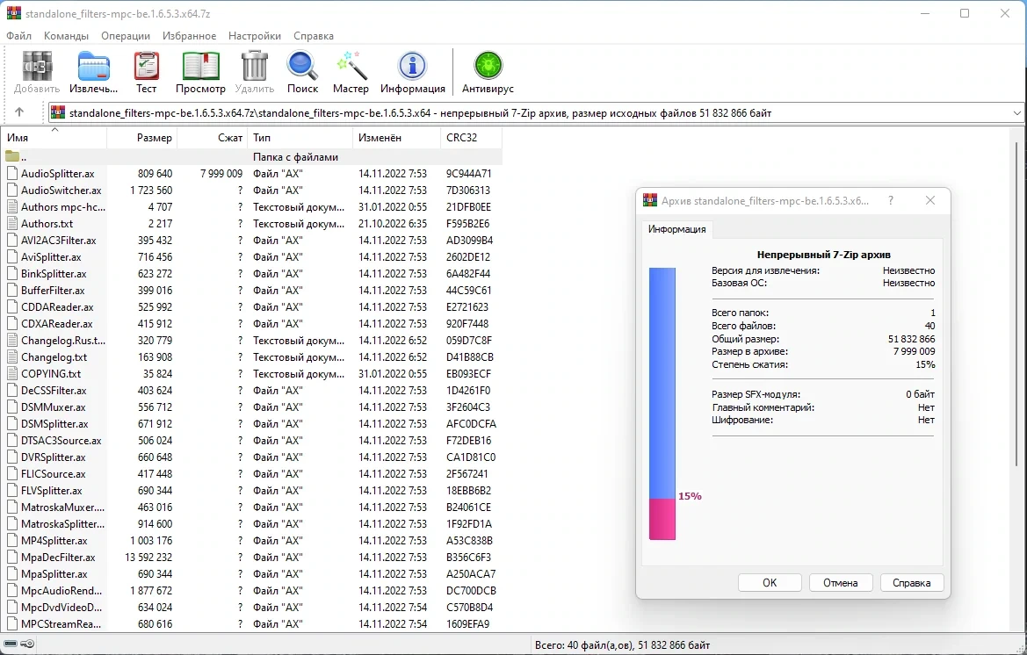
Task: Open the Просмотр (View) book icon
Action: tap(200, 67)
